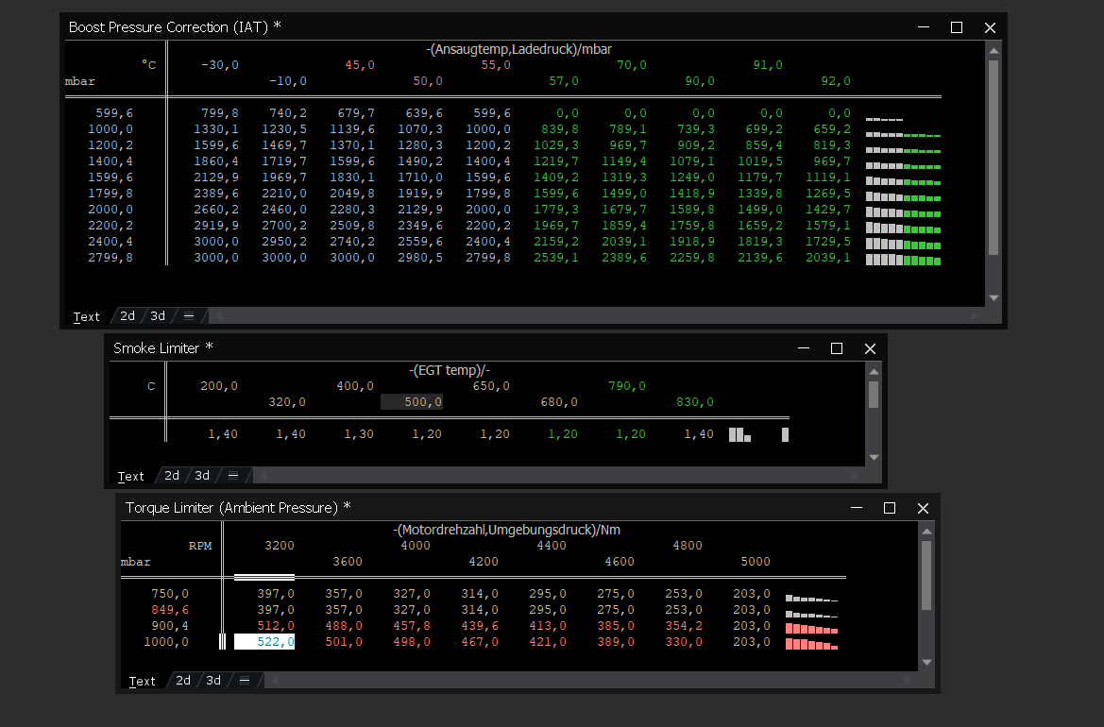Open the 3d tab in Smoke Limiter window
Viewport: 1104px width, 727px height.
(x=202, y=476)
